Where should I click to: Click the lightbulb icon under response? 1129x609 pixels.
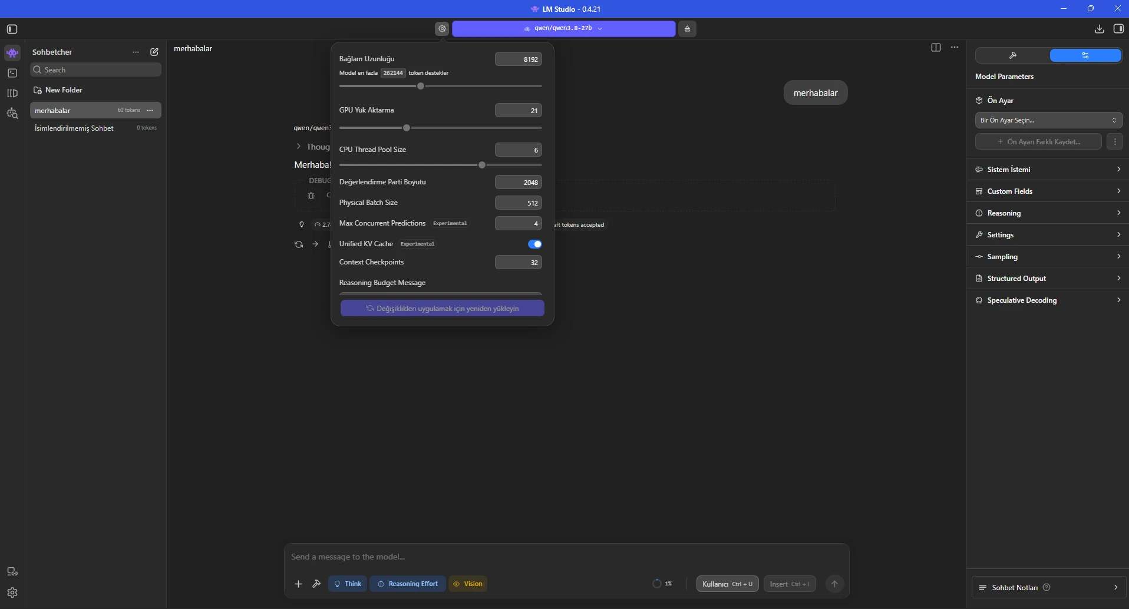[302, 224]
